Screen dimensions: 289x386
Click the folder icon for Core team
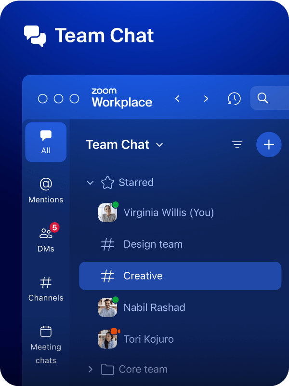[x=107, y=370]
